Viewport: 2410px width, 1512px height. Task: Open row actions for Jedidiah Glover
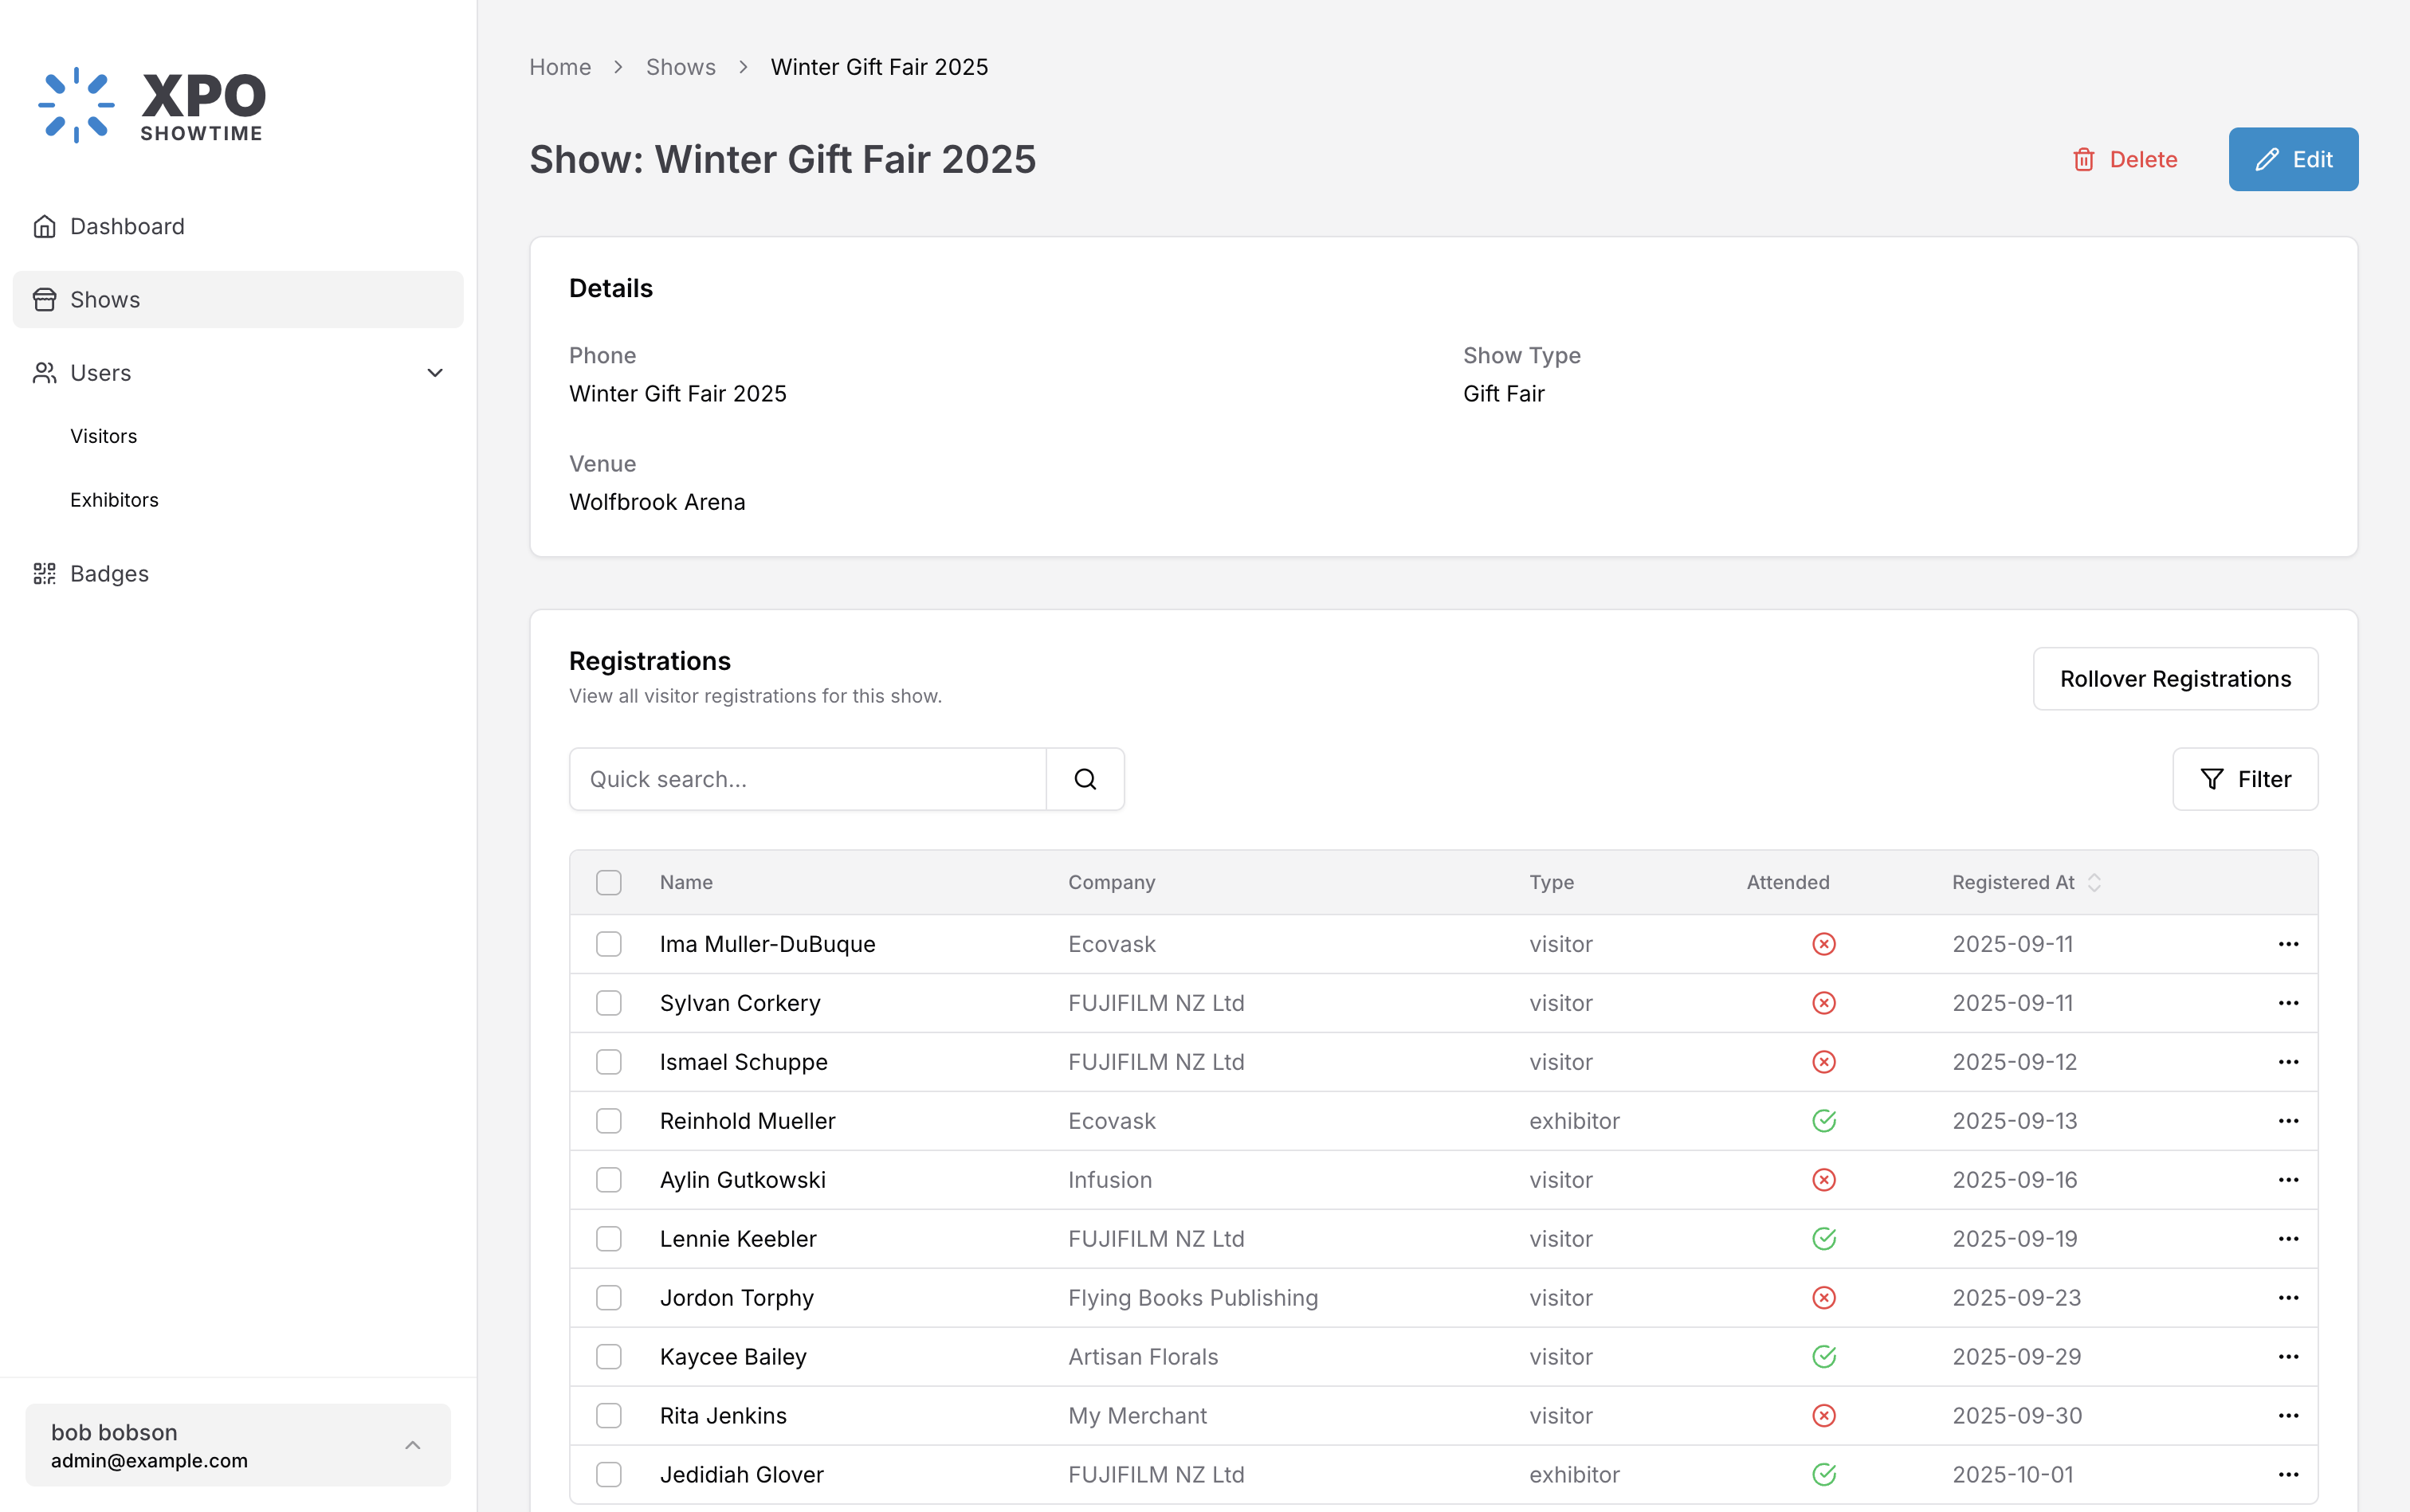pyautogui.click(x=2287, y=1475)
